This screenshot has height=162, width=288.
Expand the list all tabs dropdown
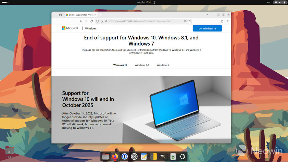tap(207, 15)
